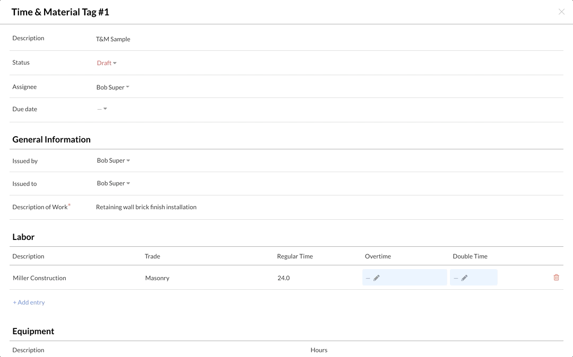Expand the Assignee Bob Super dropdown
This screenshot has height=357, width=573.
click(112, 87)
